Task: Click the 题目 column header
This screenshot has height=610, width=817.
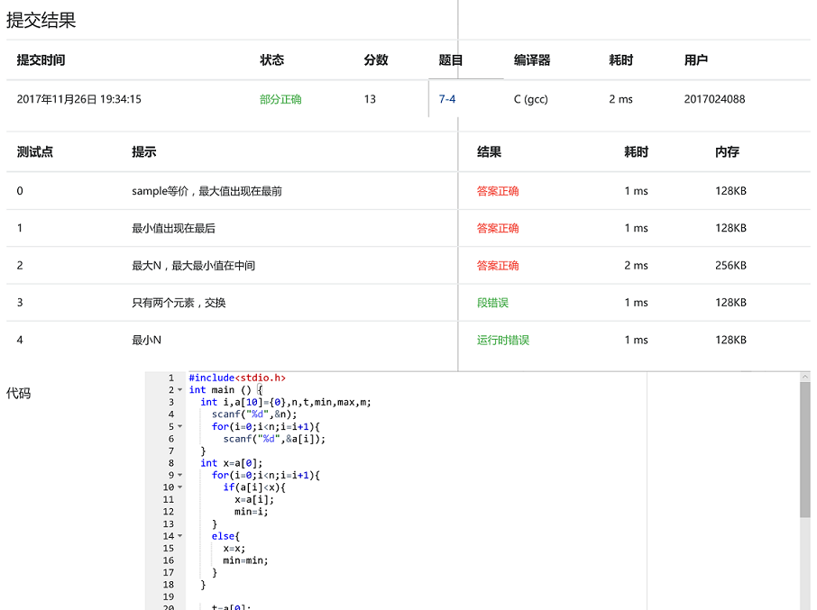Action: (x=451, y=59)
